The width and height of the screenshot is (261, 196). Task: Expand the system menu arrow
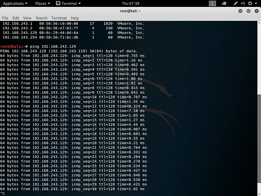tap(256, 4)
